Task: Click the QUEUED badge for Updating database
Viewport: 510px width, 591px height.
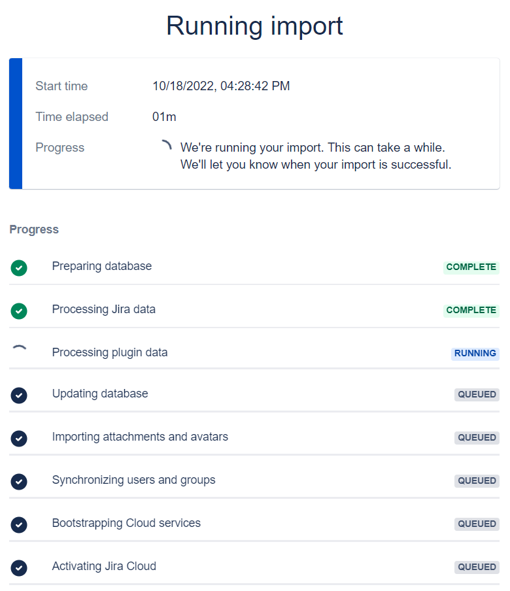Action: point(477,395)
